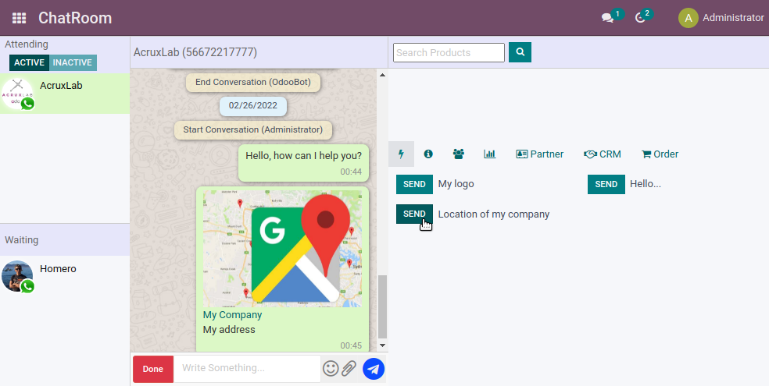Click the chat scrollbar thumb
The height and width of the screenshot is (386, 769).
(x=382, y=306)
